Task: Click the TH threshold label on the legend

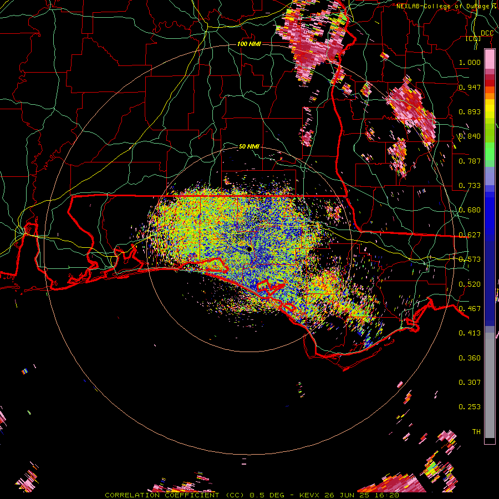Action: coord(476,432)
